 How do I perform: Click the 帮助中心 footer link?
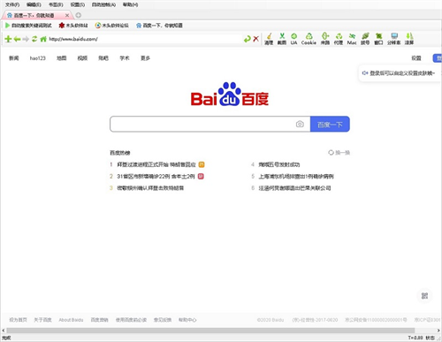187,320
